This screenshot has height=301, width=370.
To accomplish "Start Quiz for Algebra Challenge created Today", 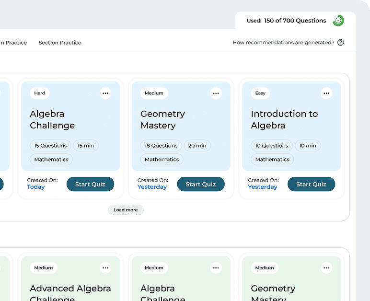I will [x=90, y=184].
